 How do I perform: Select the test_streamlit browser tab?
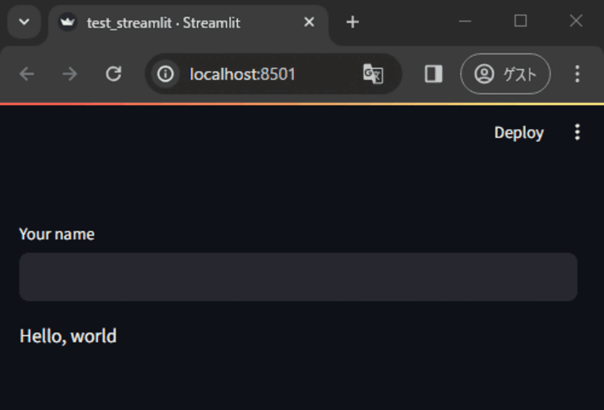163,22
